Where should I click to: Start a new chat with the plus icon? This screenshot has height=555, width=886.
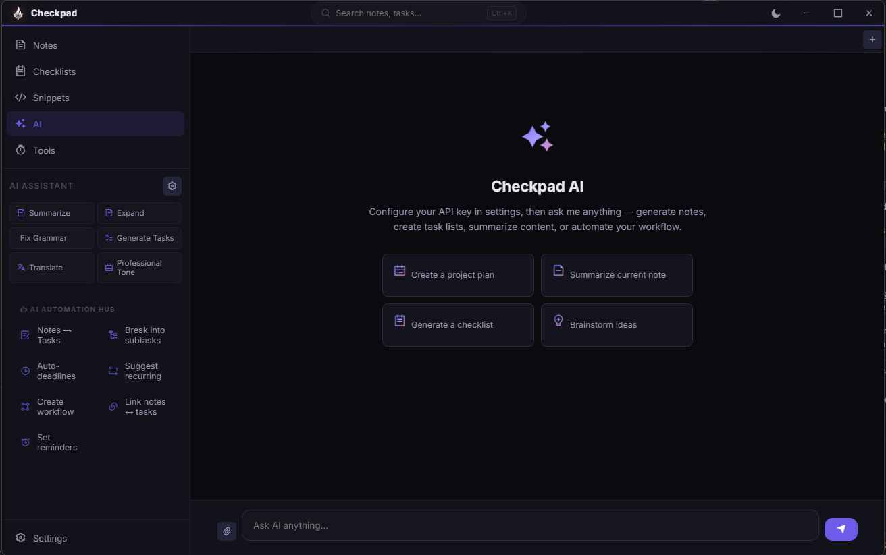coord(872,40)
